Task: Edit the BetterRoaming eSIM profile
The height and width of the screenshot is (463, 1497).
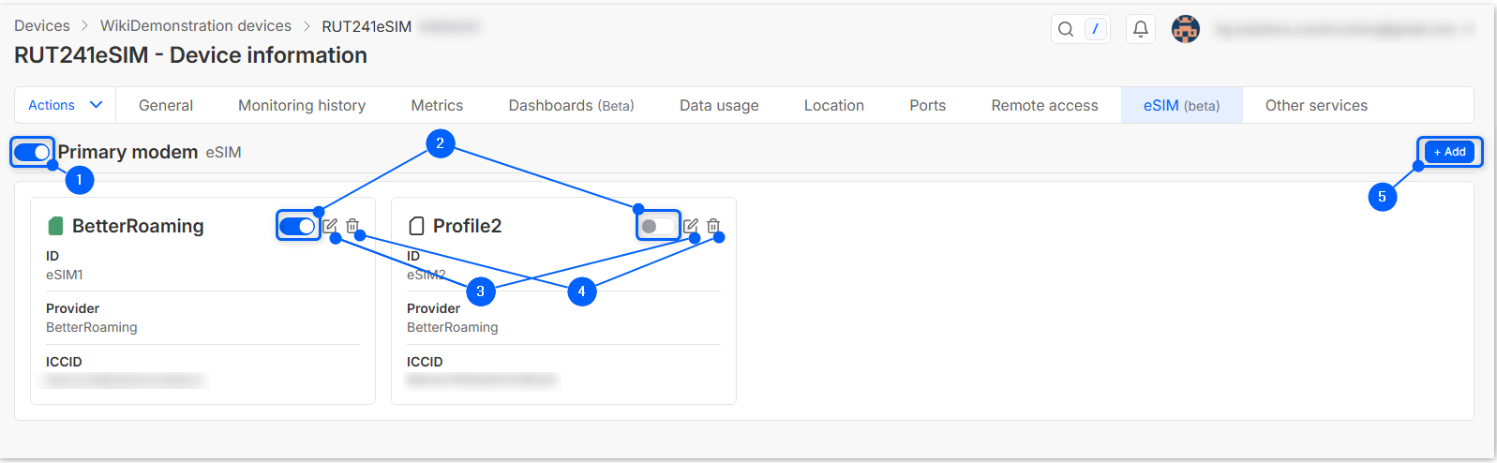Action: pos(330,226)
